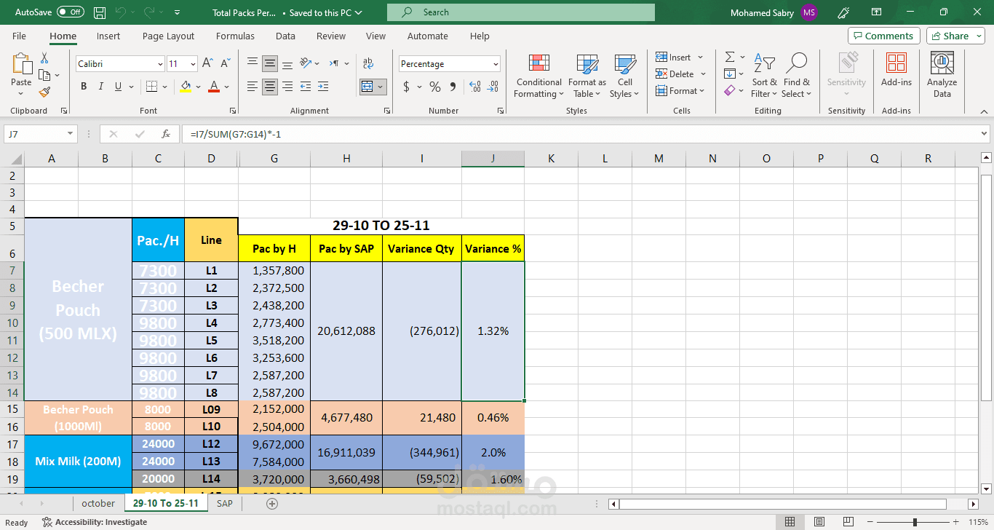994x530 pixels.
Task: Switch to the Insert ribbon tab
Action: [x=108, y=36]
